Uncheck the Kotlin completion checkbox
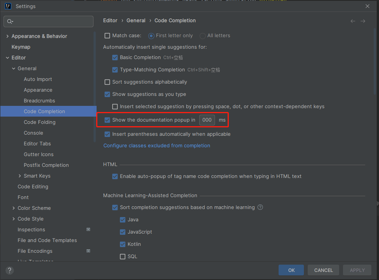Screen dimensions: 379x280 (123, 244)
